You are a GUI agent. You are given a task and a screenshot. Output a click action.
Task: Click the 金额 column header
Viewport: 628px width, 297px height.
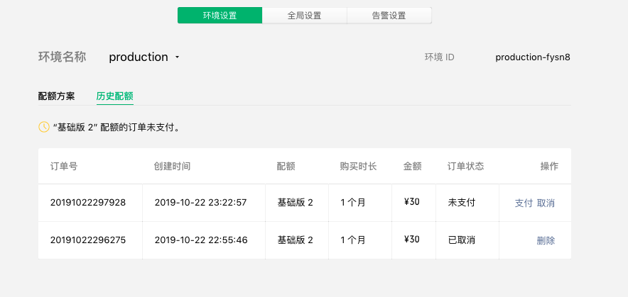tap(412, 167)
